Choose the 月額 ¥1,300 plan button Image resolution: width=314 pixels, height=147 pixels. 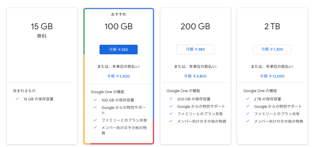(x=272, y=49)
